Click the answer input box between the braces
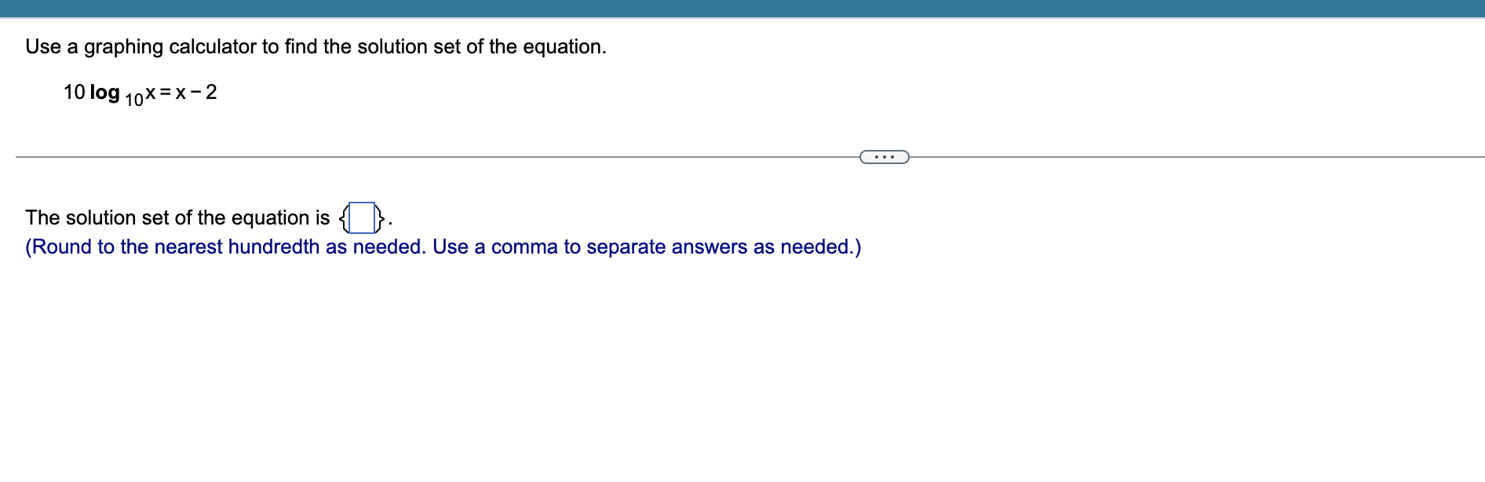 click(x=361, y=217)
